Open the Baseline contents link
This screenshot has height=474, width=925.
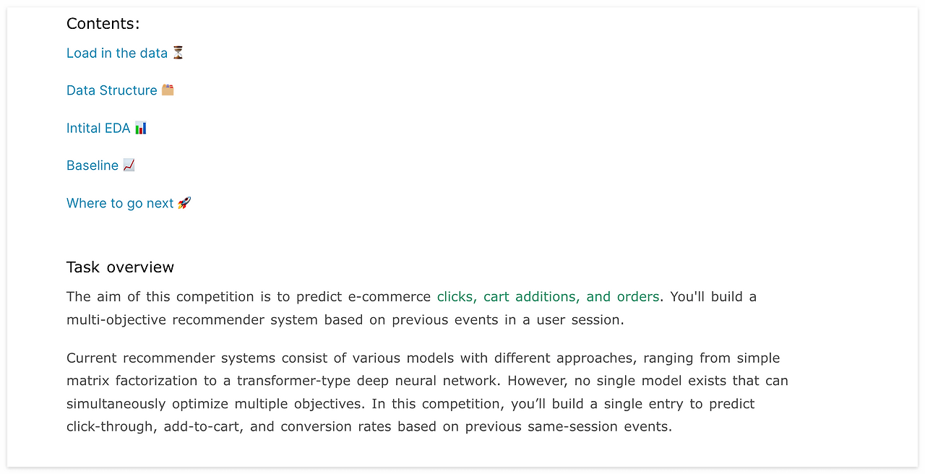[92, 165]
